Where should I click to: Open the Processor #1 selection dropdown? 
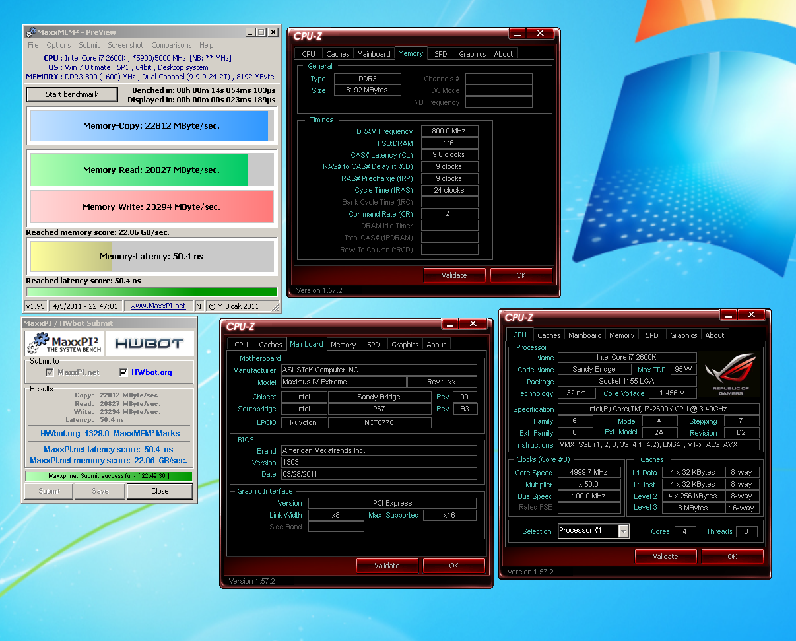click(624, 531)
